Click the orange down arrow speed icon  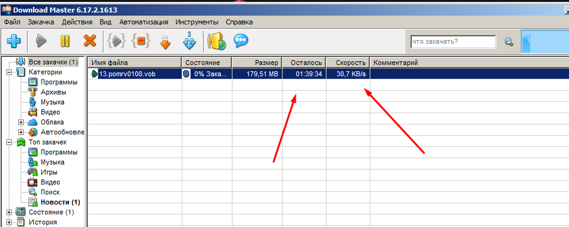tap(165, 42)
